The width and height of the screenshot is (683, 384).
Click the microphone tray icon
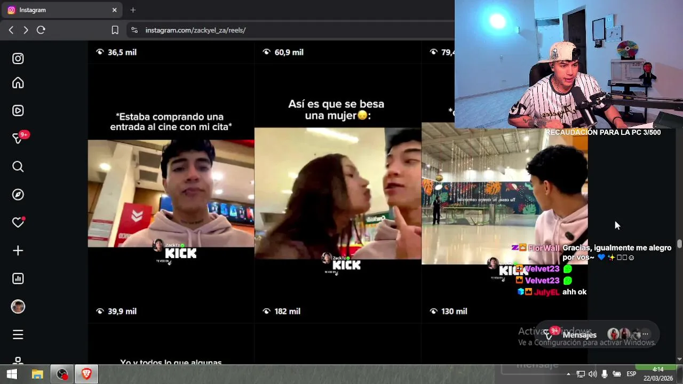pyautogui.click(x=605, y=374)
